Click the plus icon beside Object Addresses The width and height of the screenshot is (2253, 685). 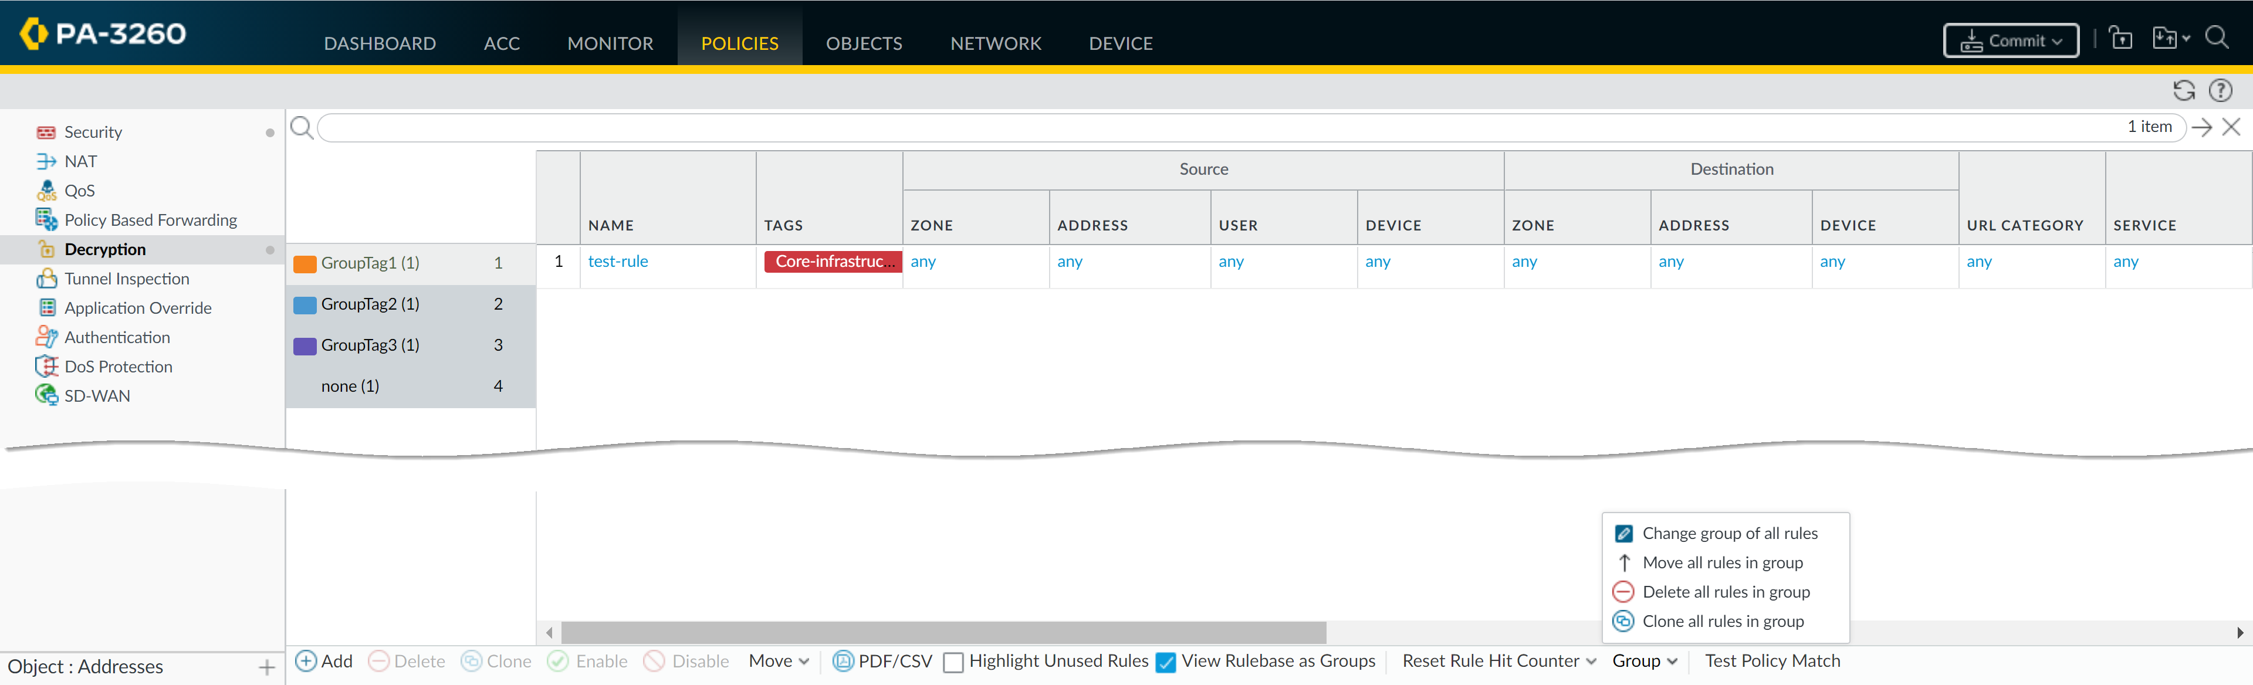[267, 667]
